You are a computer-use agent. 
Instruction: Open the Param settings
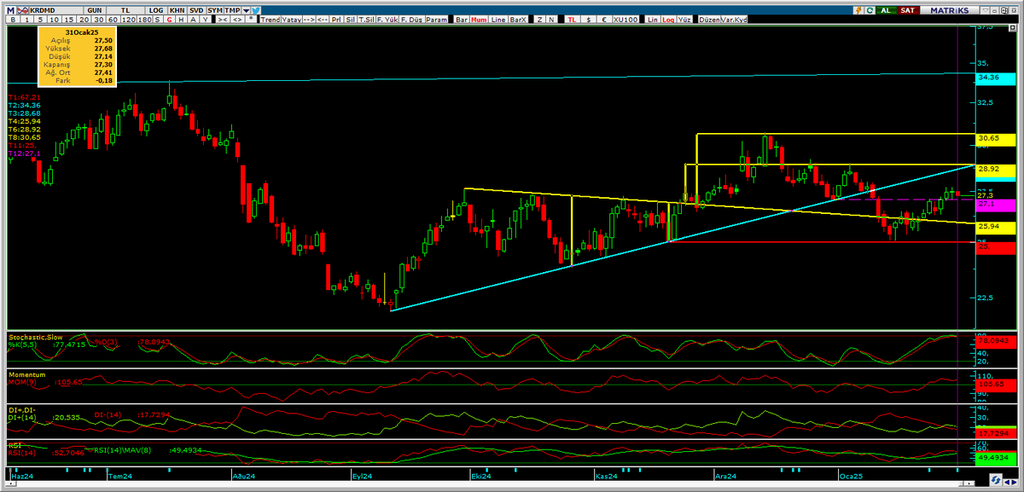(436, 19)
